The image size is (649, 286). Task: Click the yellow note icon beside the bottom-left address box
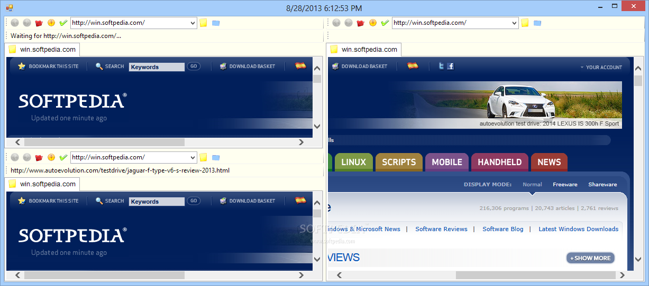coord(203,157)
